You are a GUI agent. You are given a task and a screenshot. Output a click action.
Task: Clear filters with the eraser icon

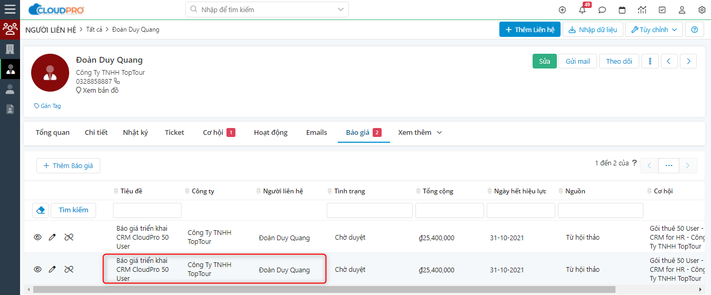(40, 210)
